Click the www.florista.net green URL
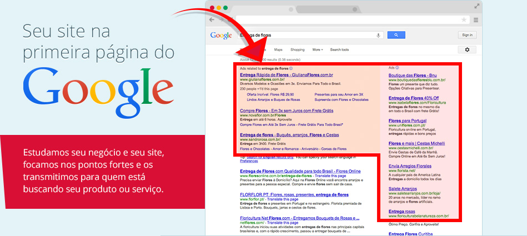 [x=402, y=171]
